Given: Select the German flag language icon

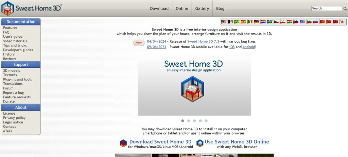Looking at the screenshot, I should point(257,22).
